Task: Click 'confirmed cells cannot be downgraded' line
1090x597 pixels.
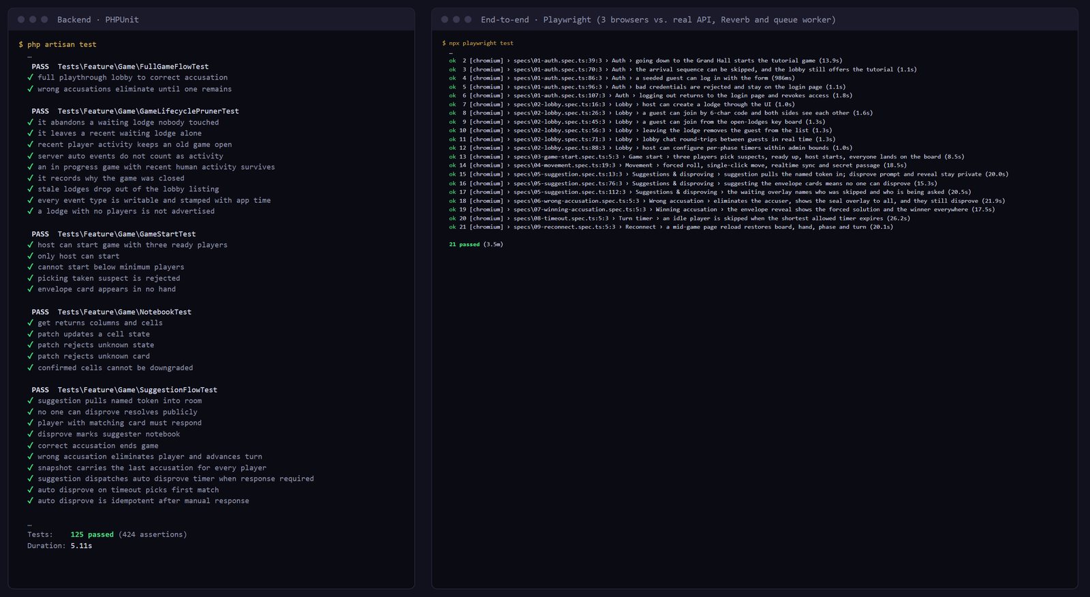Action: (115, 368)
